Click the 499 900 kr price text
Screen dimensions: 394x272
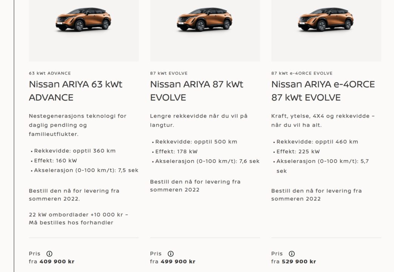178,261
